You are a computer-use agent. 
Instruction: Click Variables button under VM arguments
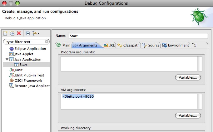pos(188,115)
